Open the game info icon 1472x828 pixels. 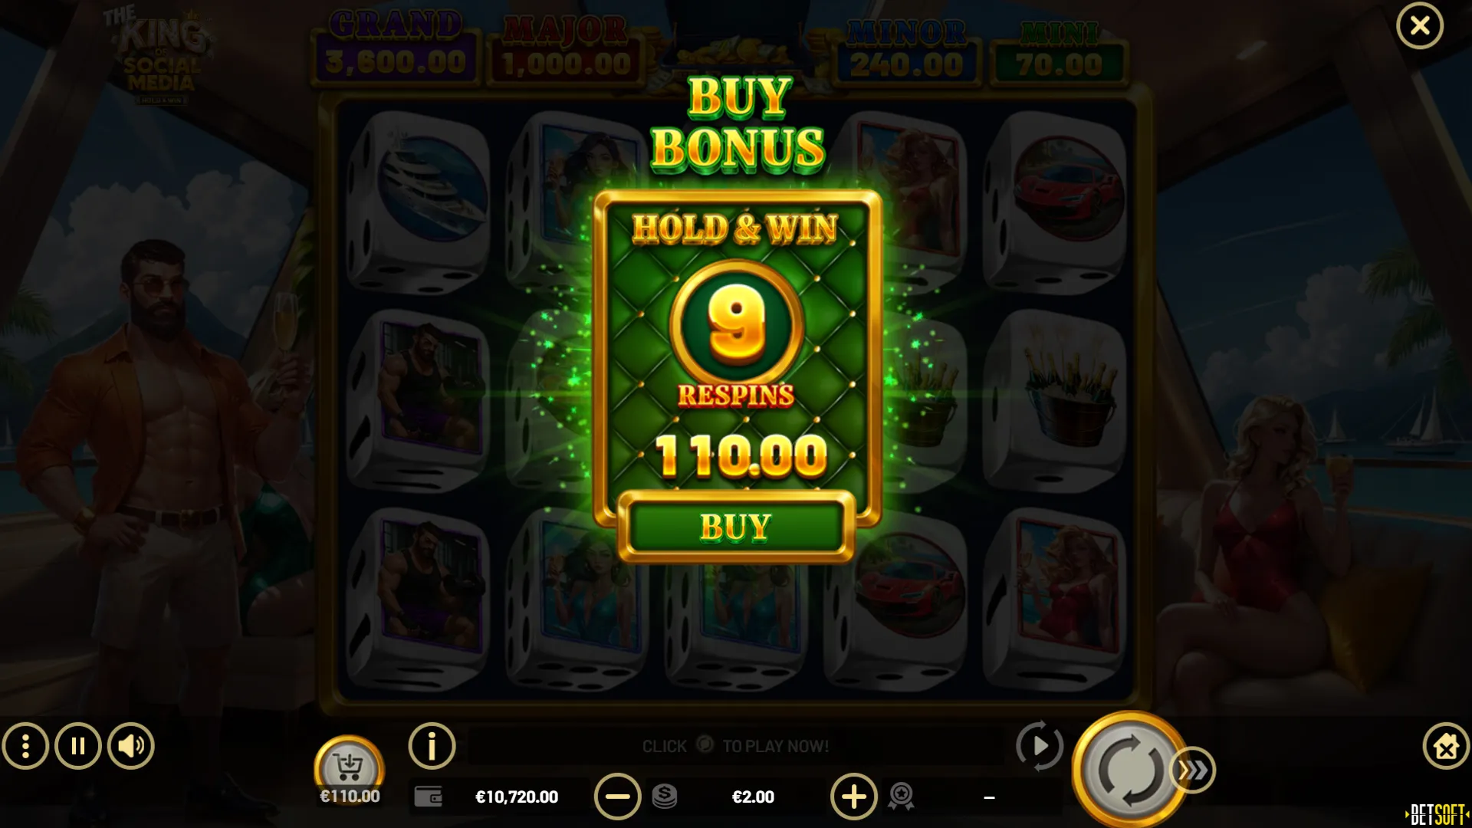[432, 746]
